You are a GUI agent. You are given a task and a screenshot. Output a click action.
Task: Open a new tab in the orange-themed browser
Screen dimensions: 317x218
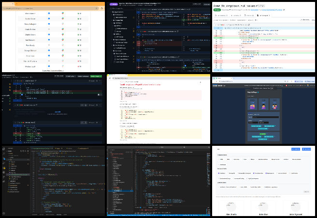pos(16,4)
